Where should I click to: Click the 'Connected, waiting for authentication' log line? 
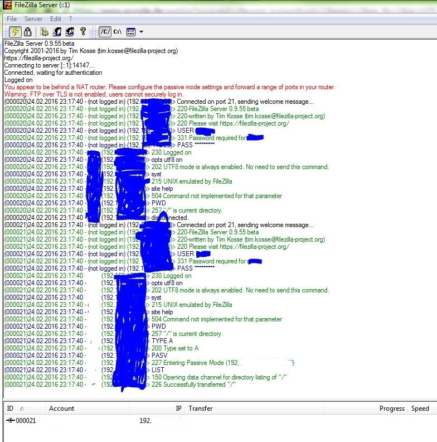pyautogui.click(x=53, y=73)
